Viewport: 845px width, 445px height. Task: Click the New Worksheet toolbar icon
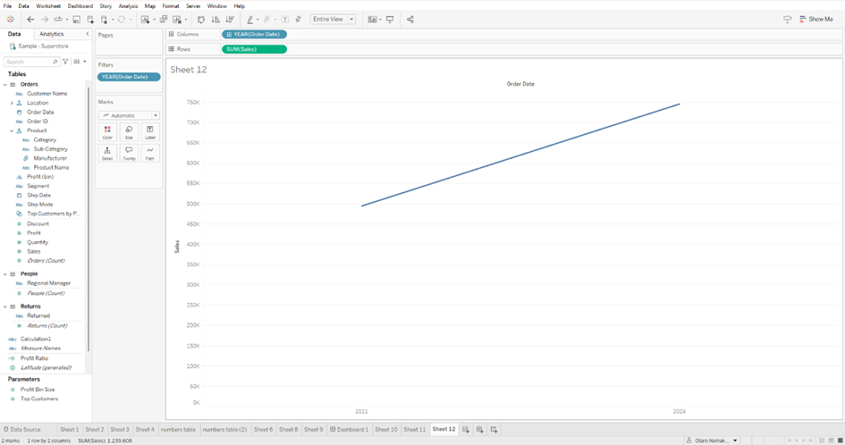pyautogui.click(x=146, y=20)
